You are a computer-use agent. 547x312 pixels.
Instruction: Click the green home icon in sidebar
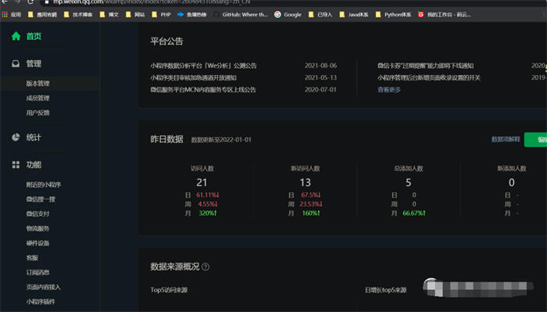(16, 36)
